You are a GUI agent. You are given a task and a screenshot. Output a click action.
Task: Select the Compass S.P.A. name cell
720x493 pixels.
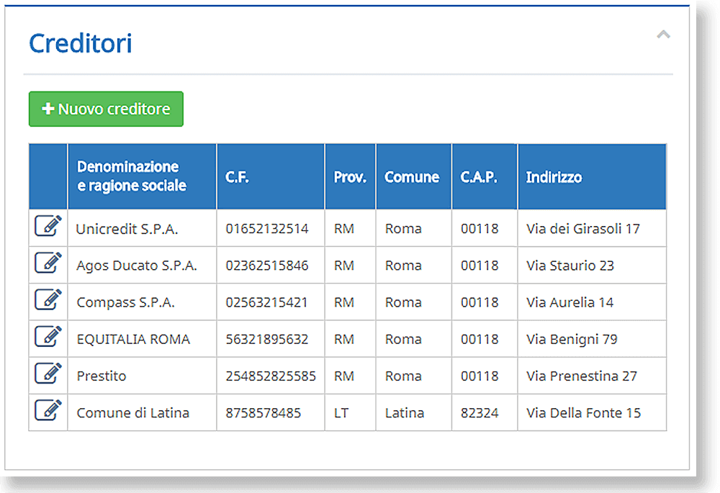click(x=142, y=302)
